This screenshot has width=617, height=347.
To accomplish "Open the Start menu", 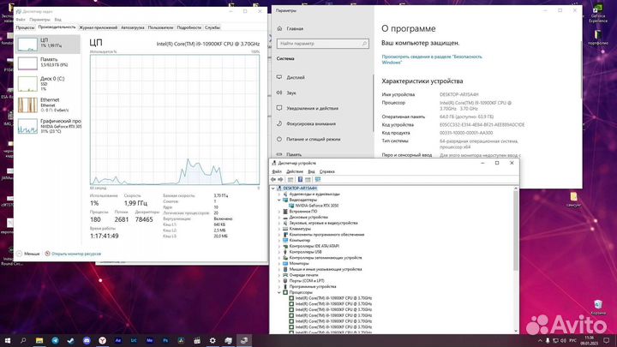I will click(x=8, y=340).
